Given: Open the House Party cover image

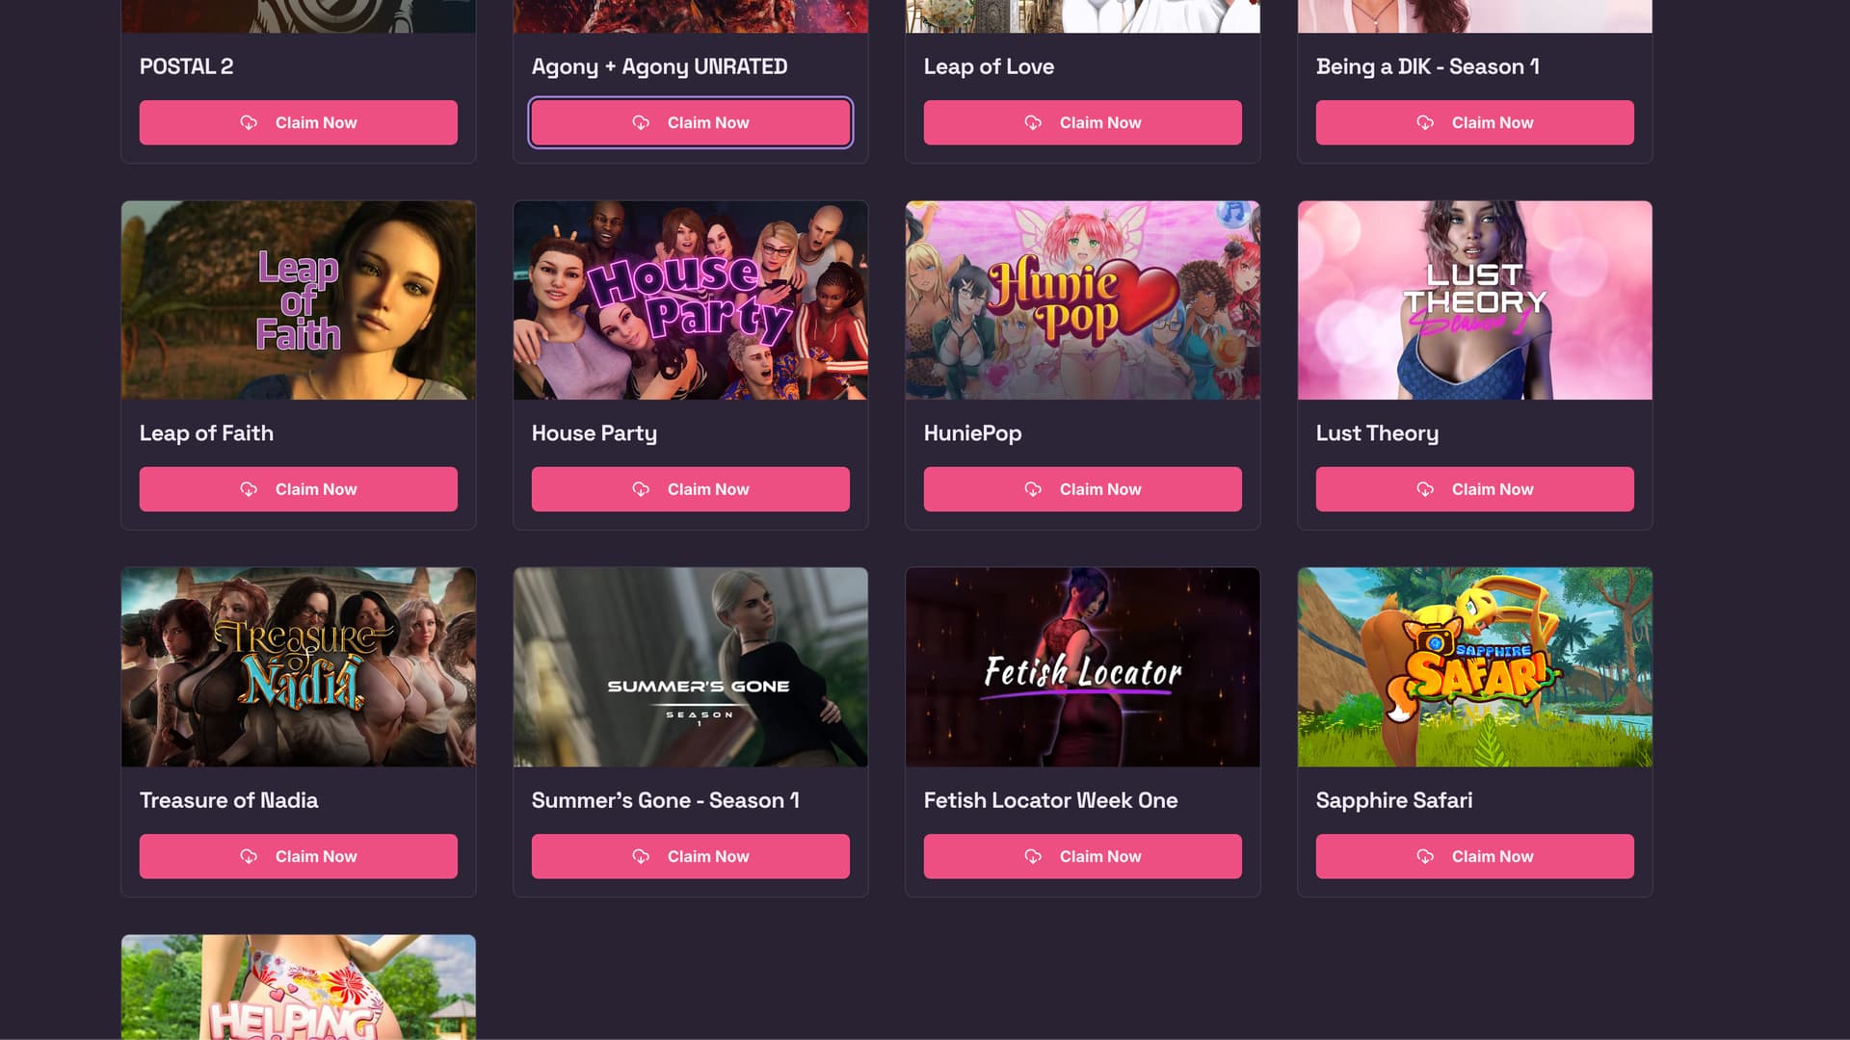Looking at the screenshot, I should point(690,300).
